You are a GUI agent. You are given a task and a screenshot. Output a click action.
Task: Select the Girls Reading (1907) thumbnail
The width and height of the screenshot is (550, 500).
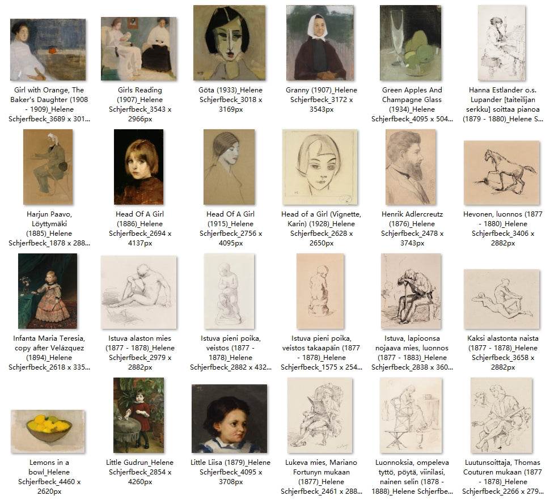pos(139,49)
